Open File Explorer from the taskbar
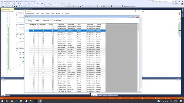Screen dimensions: 184x103 [21, 101]
